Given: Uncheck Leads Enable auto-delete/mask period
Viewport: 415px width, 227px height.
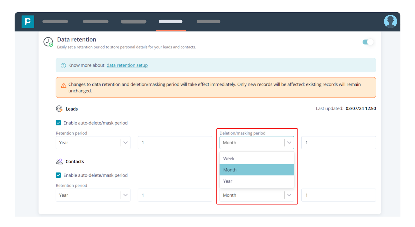Looking at the screenshot, I should (x=58, y=123).
